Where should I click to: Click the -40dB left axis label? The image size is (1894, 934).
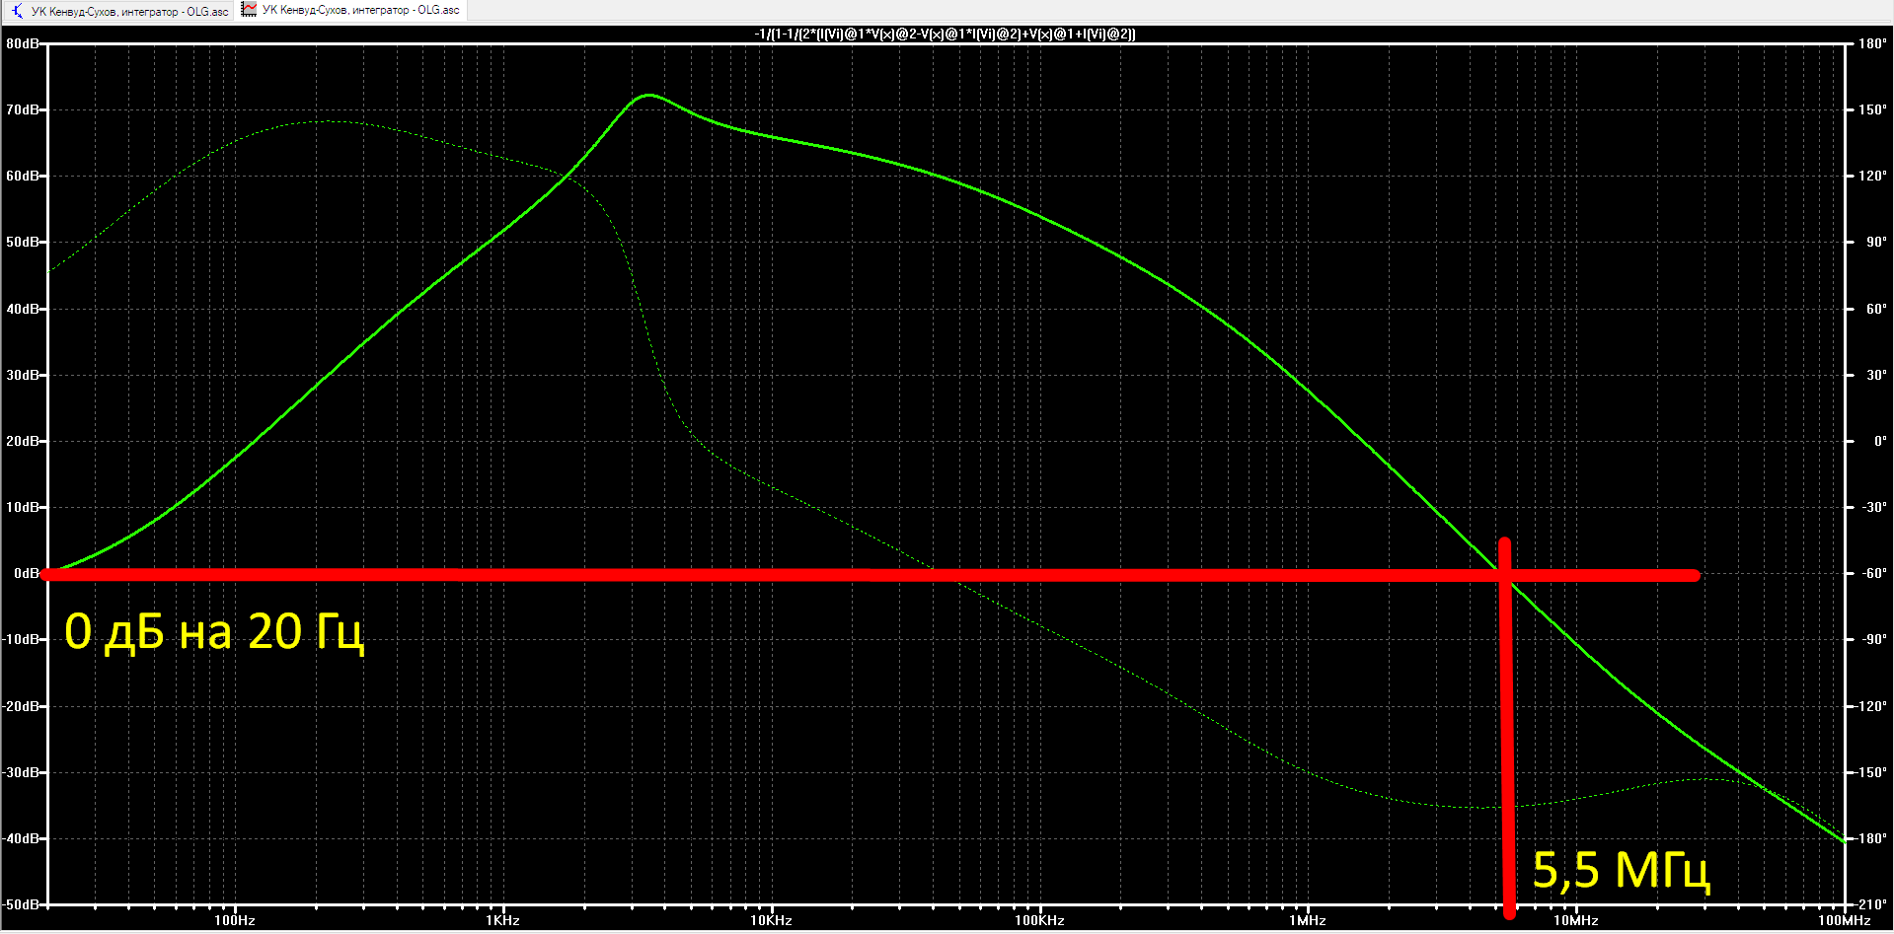click(21, 838)
